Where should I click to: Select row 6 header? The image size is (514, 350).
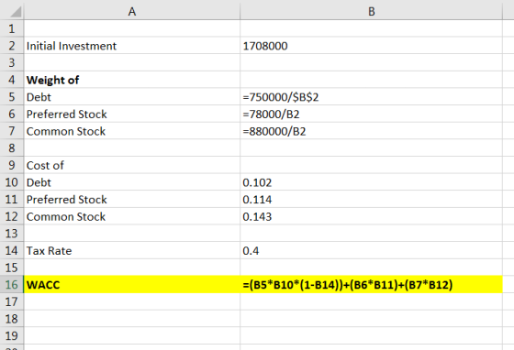point(12,115)
